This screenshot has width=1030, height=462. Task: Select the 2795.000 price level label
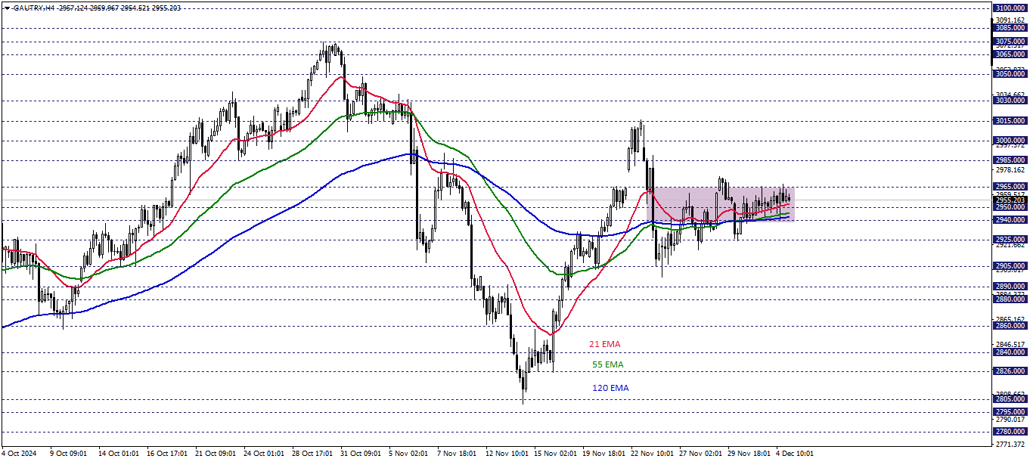click(x=1010, y=412)
